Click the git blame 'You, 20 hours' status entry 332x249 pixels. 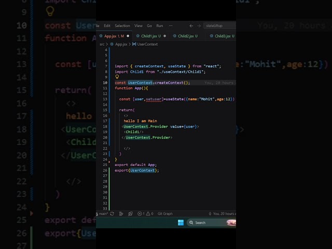222,214
